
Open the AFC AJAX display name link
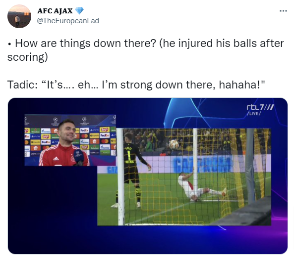[x=55, y=11]
